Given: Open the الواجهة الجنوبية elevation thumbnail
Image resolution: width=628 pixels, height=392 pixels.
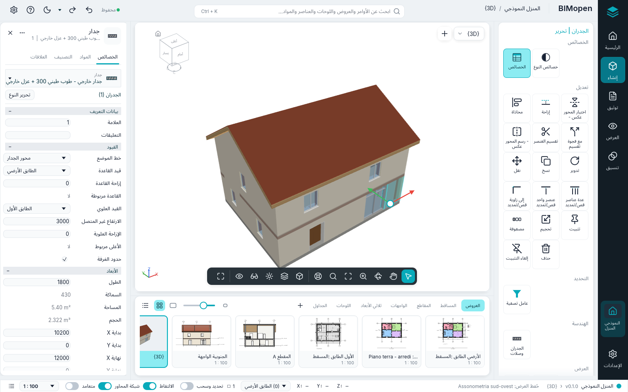Looking at the screenshot, I should coord(202,341).
